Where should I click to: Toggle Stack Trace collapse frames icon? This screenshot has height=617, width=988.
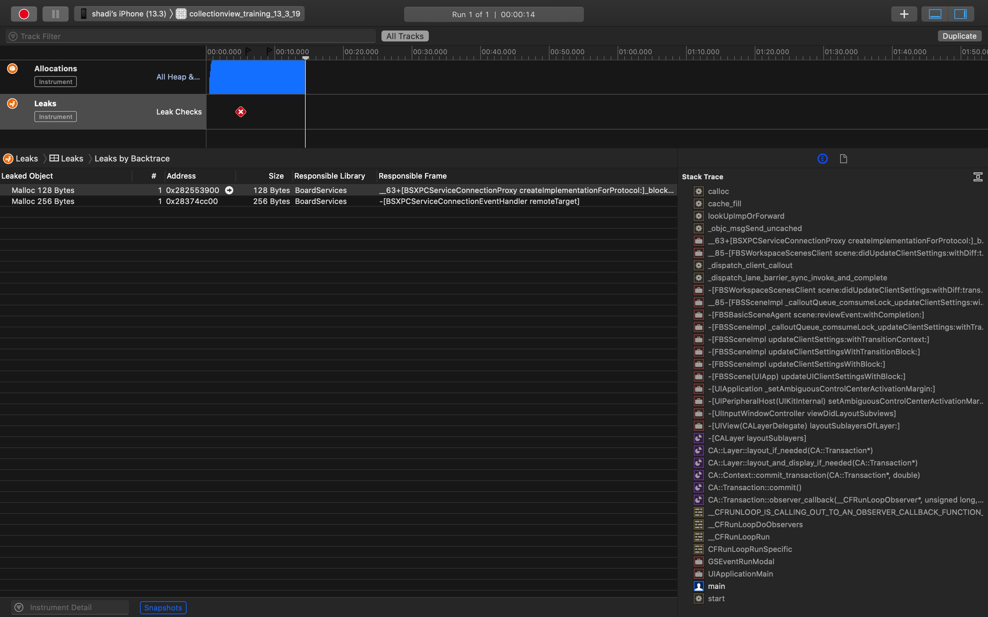pyautogui.click(x=977, y=177)
